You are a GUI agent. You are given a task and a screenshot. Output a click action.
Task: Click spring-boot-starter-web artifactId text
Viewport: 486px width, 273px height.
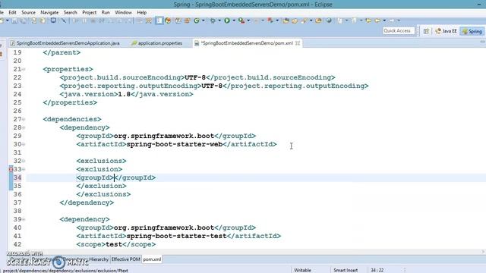pyautogui.click(x=175, y=144)
